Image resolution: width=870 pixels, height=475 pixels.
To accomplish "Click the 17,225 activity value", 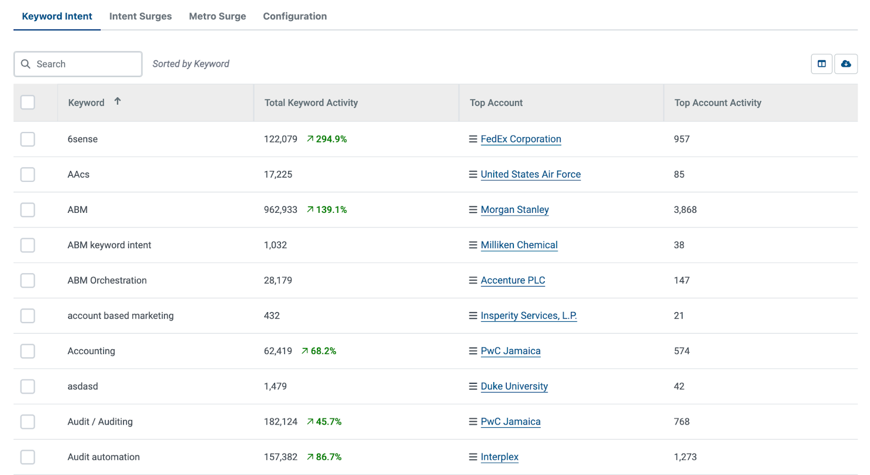I will pos(278,174).
